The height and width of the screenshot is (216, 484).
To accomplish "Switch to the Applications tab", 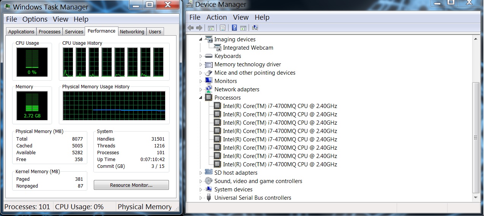I will coord(21,32).
